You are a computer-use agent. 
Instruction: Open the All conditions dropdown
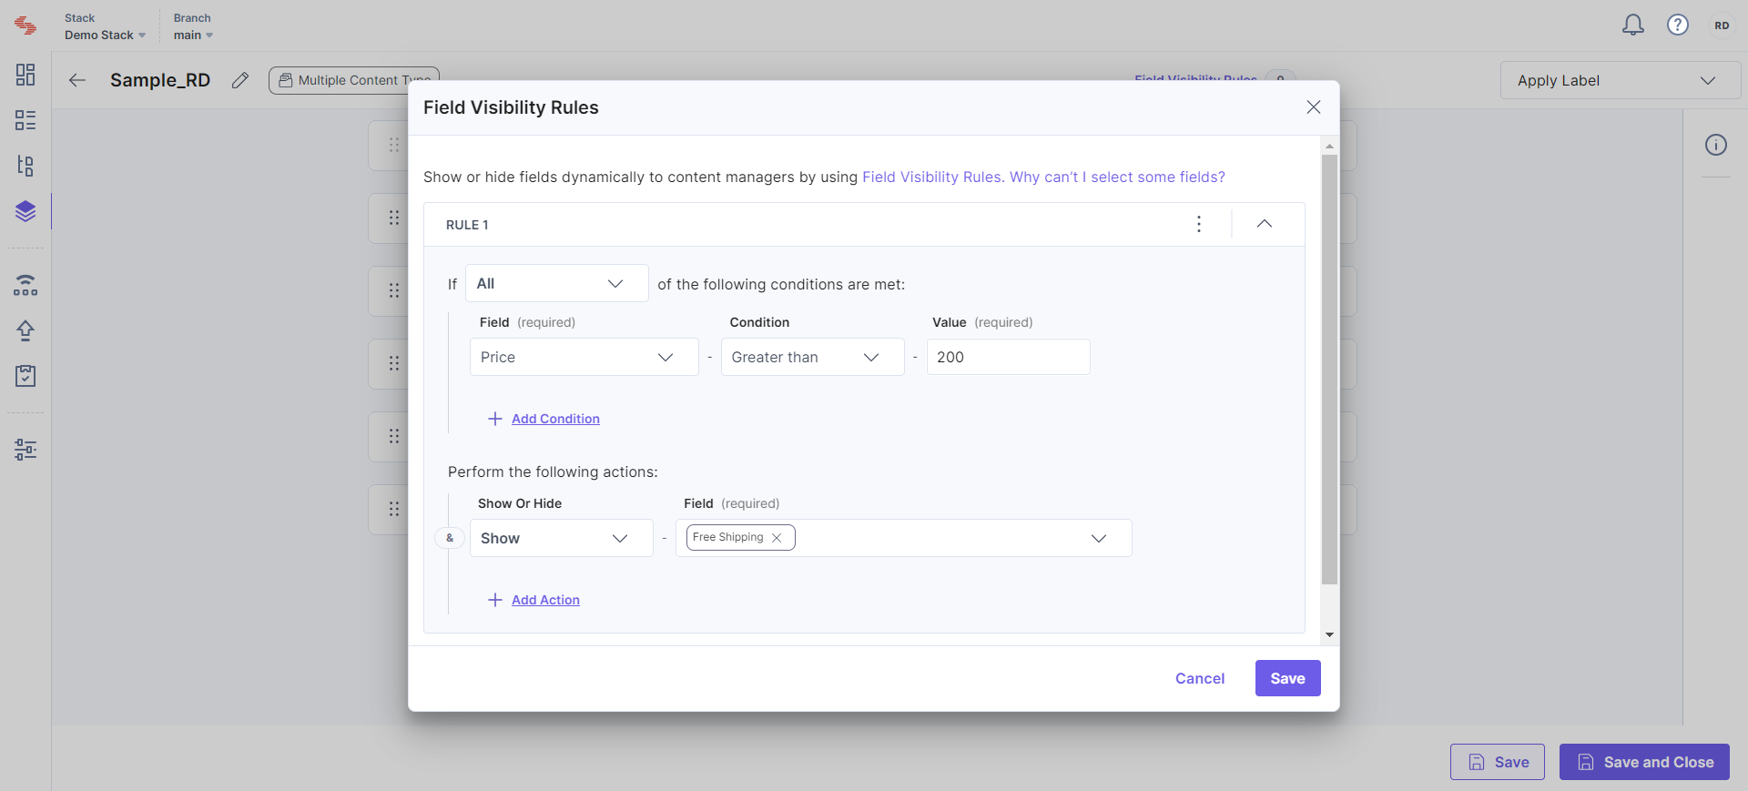(x=557, y=283)
